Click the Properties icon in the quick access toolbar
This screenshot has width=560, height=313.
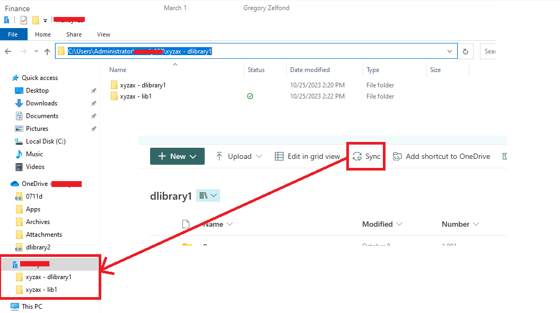click(x=23, y=20)
